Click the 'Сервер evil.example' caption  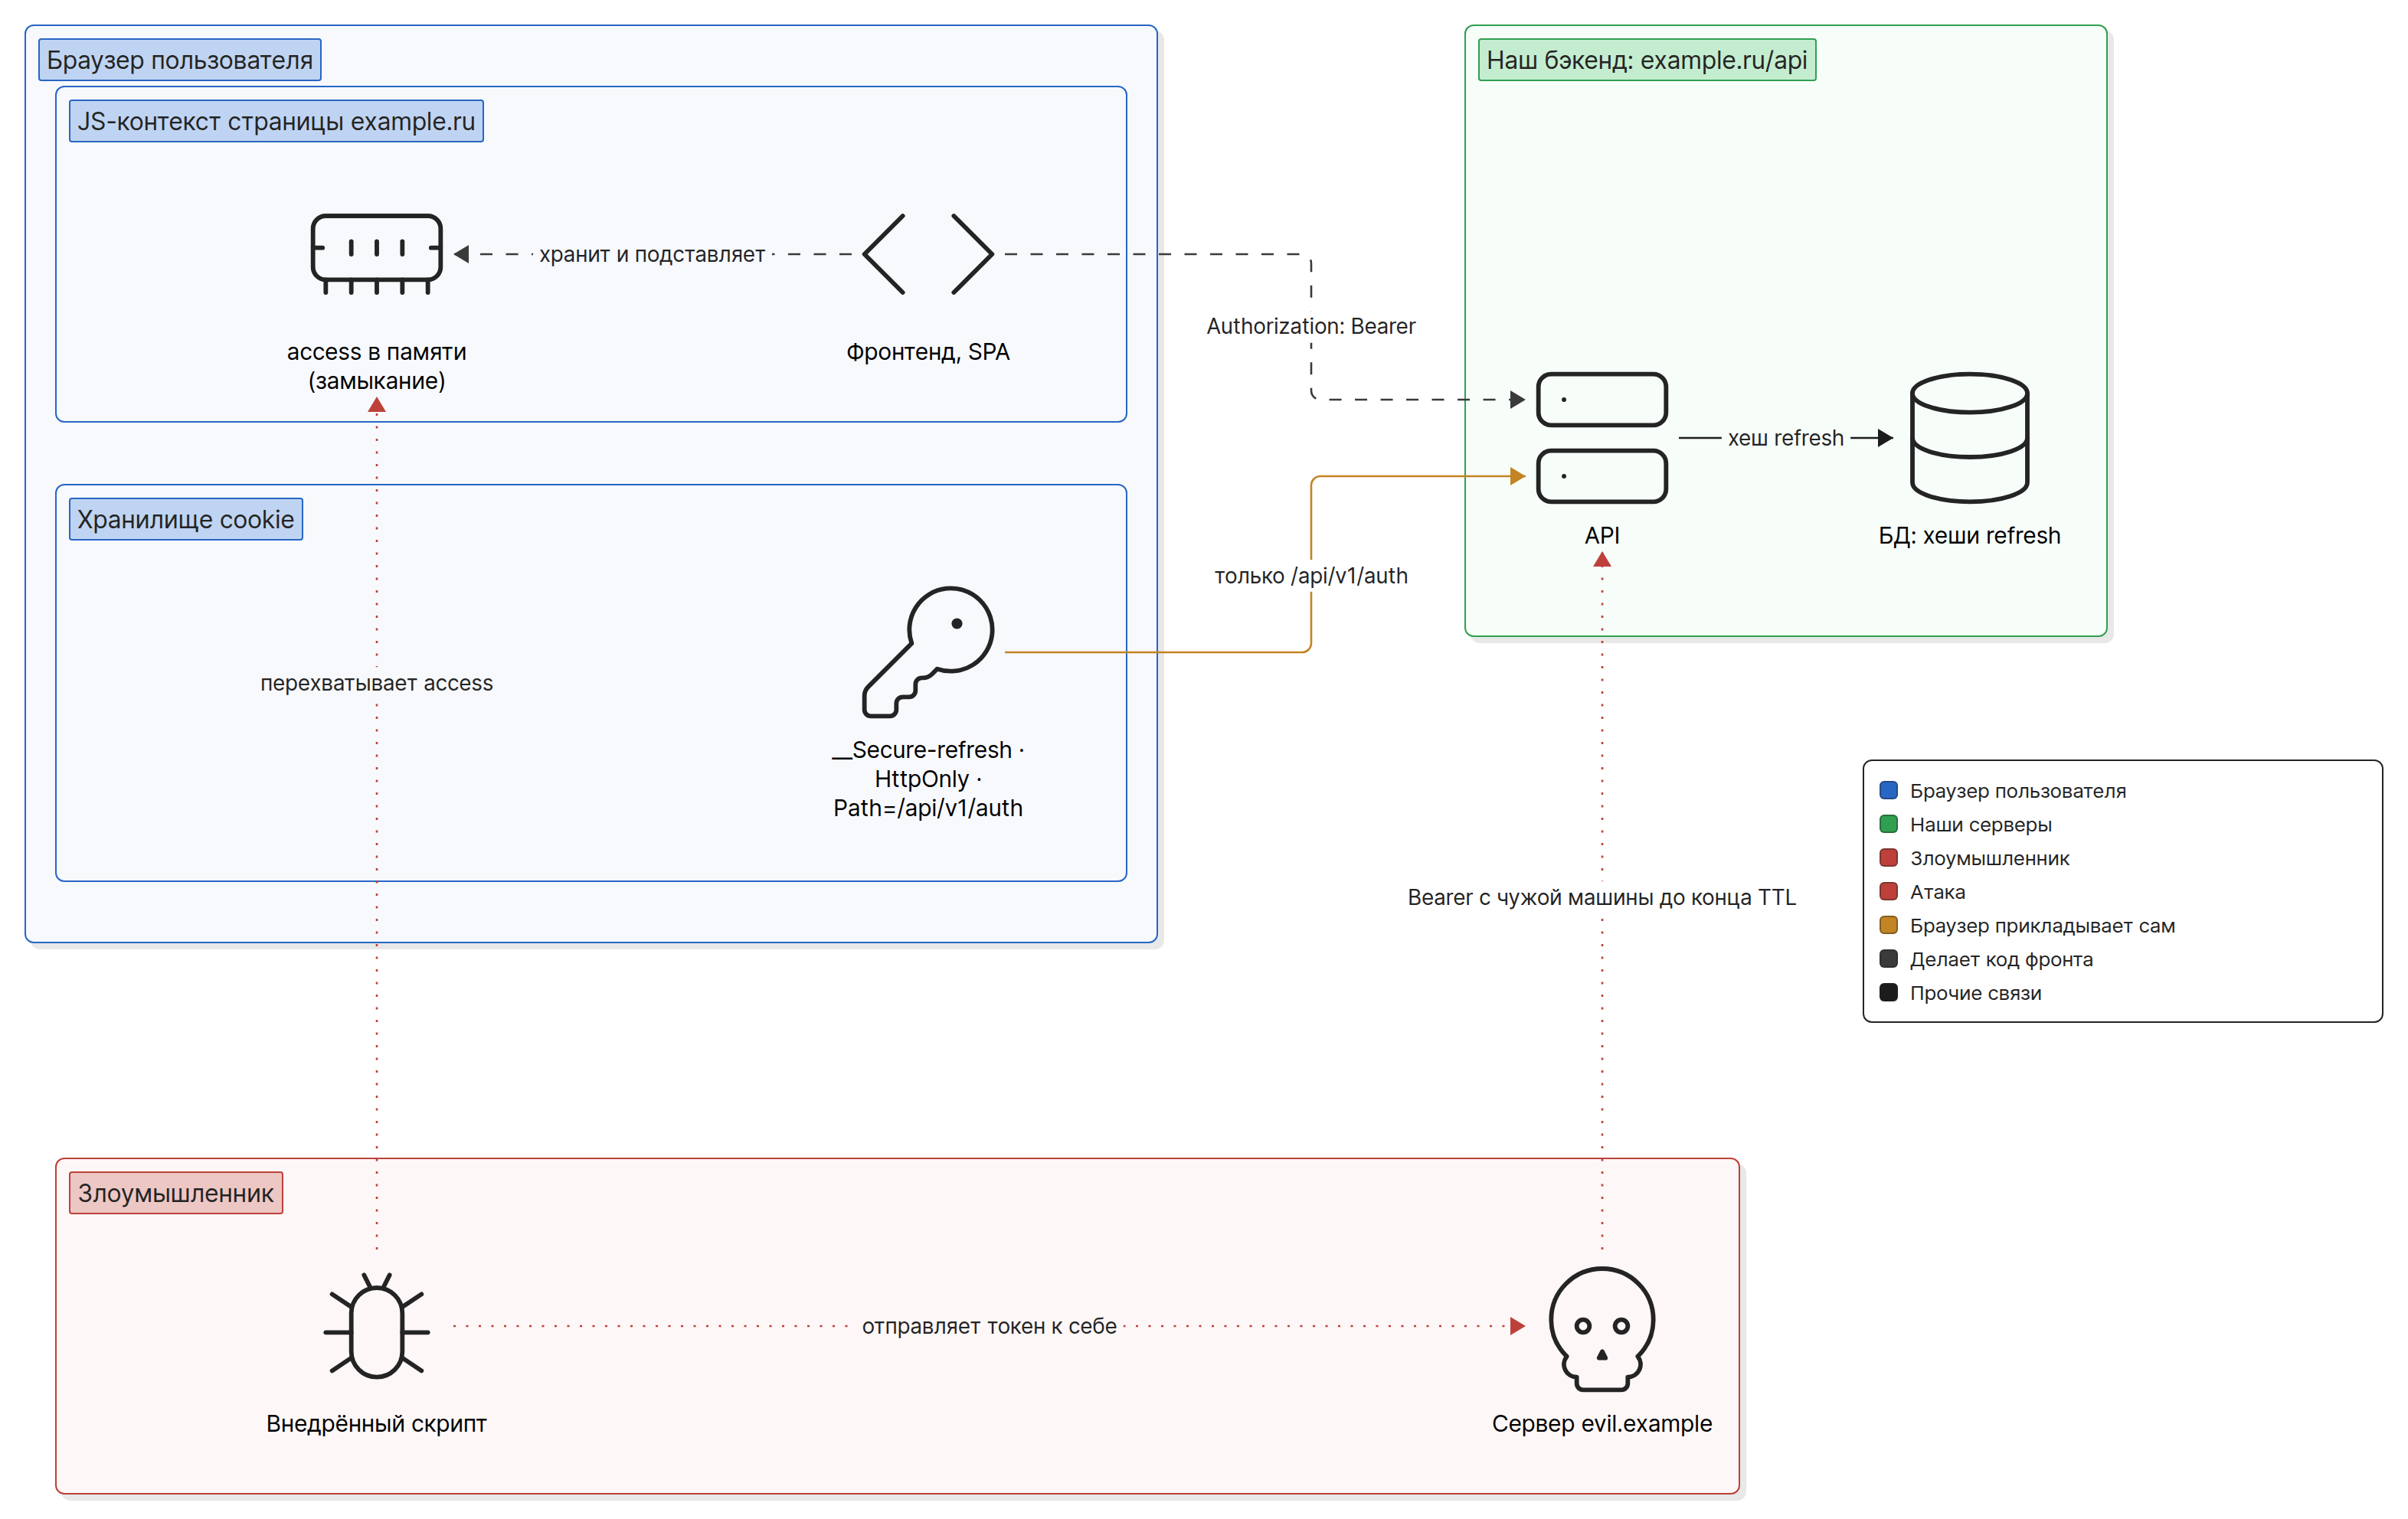[1601, 1423]
